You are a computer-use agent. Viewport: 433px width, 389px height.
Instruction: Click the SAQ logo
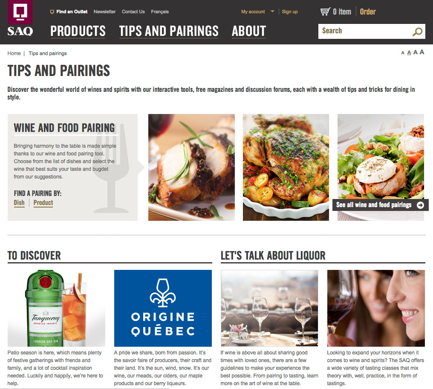coord(20,18)
